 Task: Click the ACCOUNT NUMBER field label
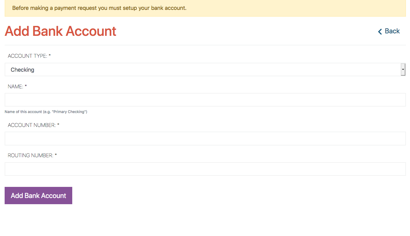(32, 125)
